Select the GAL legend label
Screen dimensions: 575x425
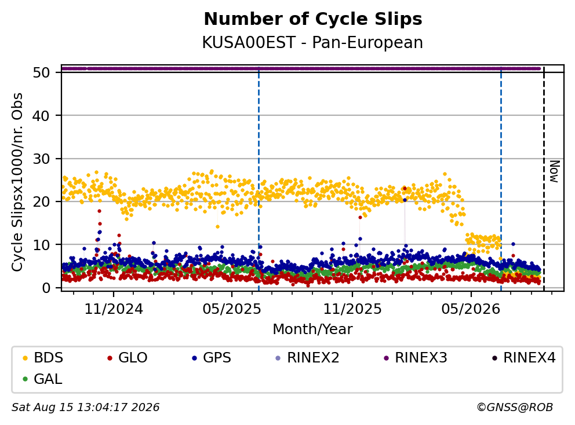(48, 379)
